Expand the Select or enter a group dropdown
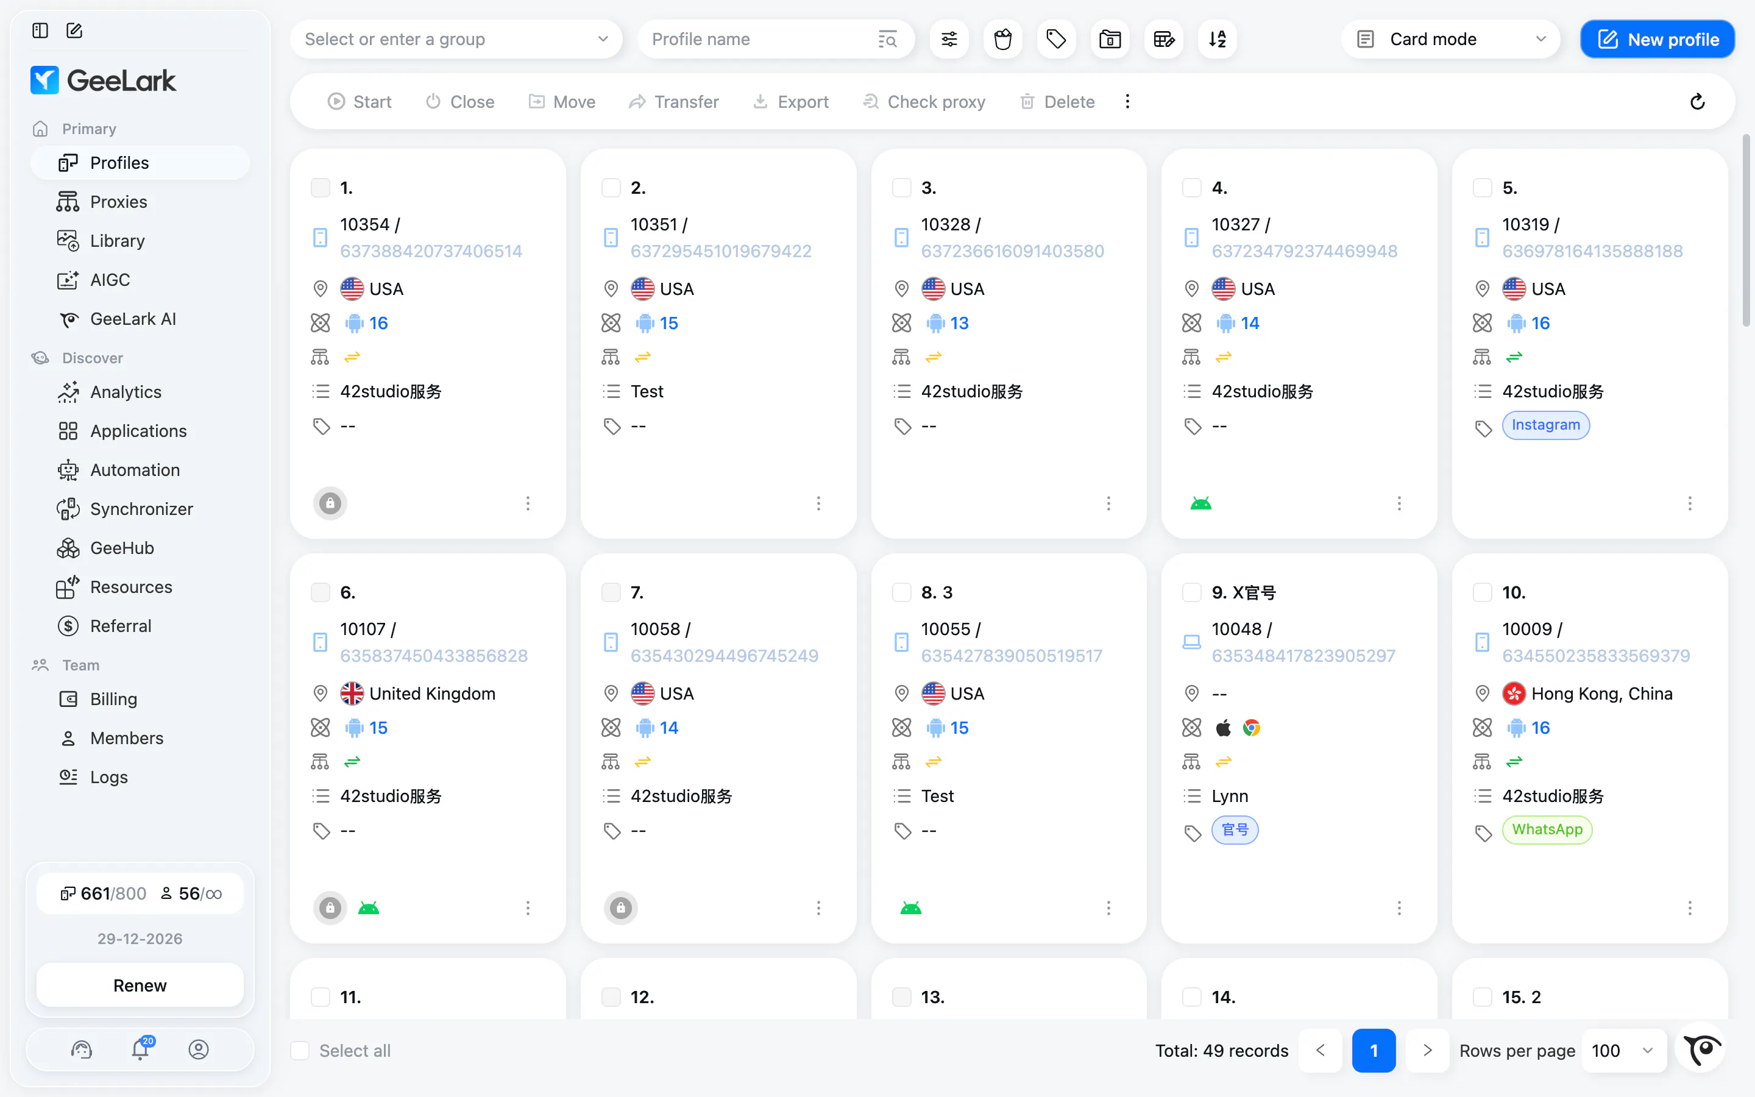The height and width of the screenshot is (1097, 1755). coord(456,39)
